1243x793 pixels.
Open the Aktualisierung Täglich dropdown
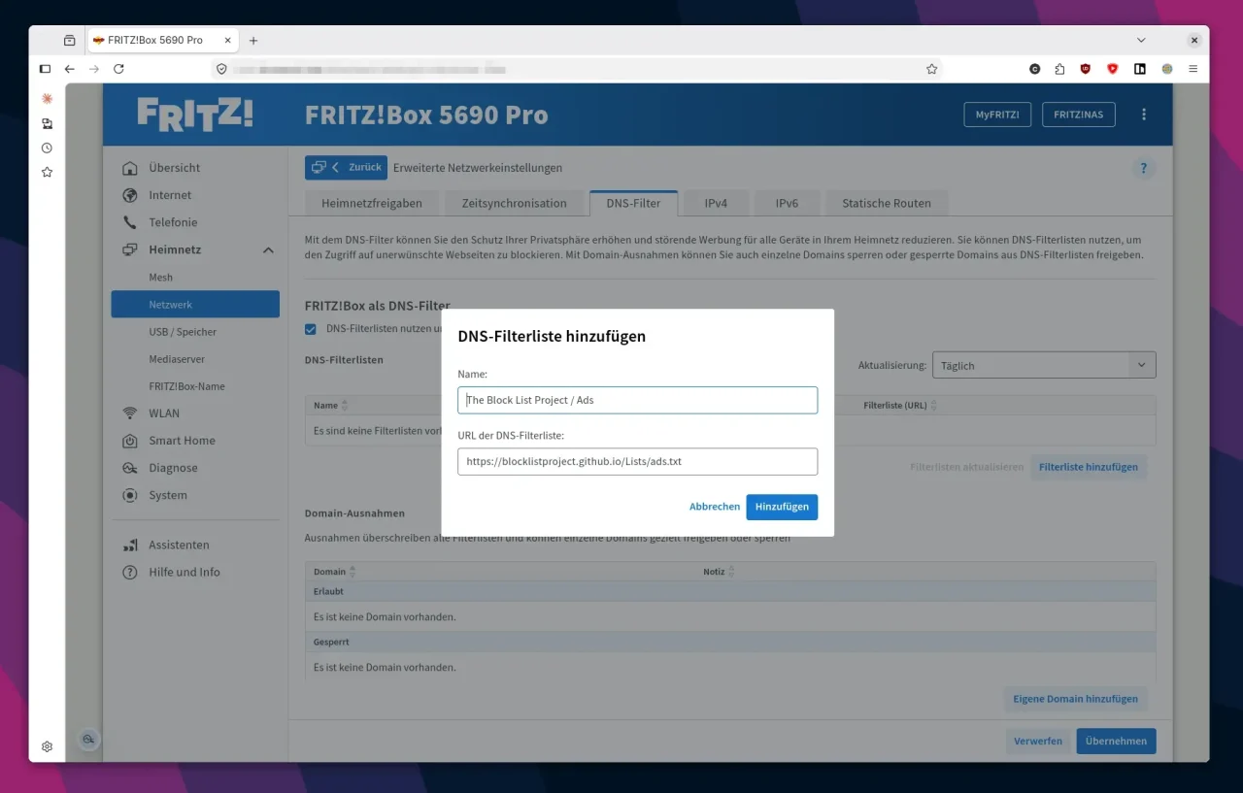coord(1044,365)
